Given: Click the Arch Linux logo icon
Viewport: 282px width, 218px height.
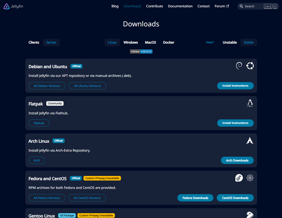Looking at the screenshot, I should [x=250, y=141].
